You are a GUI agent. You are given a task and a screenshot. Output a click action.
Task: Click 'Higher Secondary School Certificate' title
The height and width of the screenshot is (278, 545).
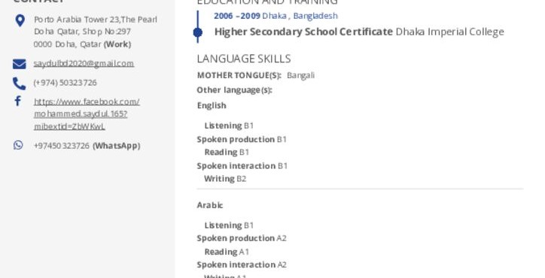[x=303, y=32]
